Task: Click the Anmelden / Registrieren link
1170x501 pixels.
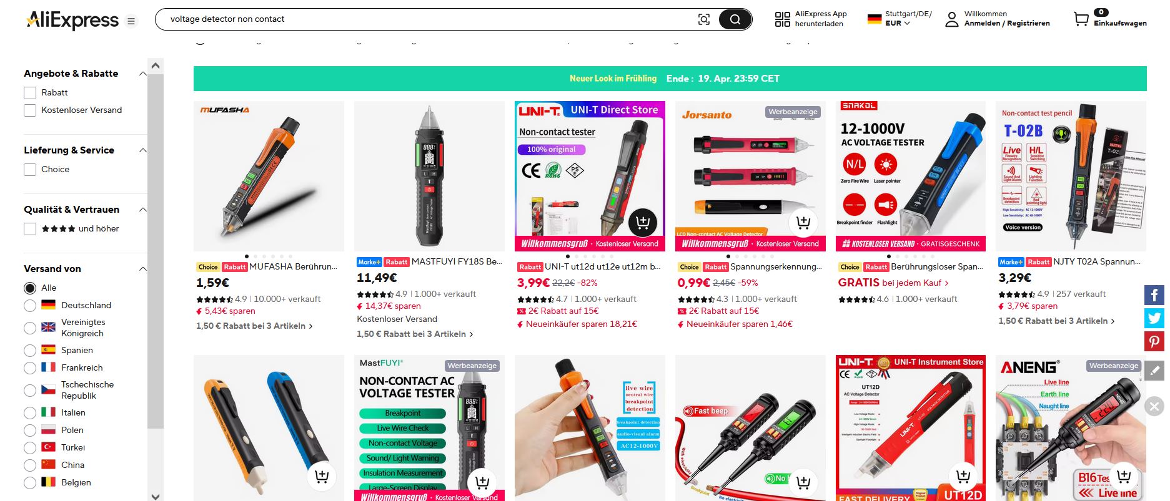Action: pos(1006,23)
